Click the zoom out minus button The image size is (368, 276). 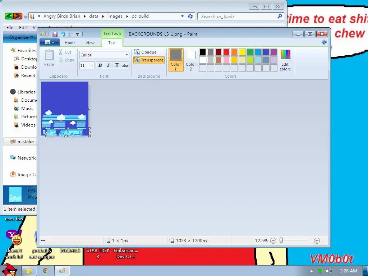click(x=273, y=240)
